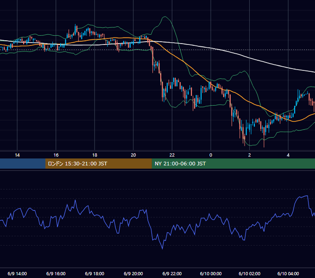This screenshot has height=278, width=315.
Task: Click the 6/10 02:00 label on indicator axis
Action: pos(250,273)
